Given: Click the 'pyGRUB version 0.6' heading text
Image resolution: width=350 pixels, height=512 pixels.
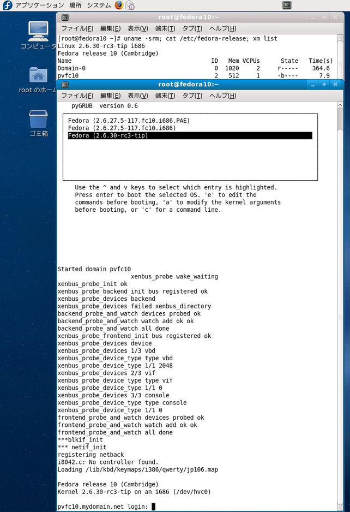Looking at the screenshot, I should coord(104,106).
